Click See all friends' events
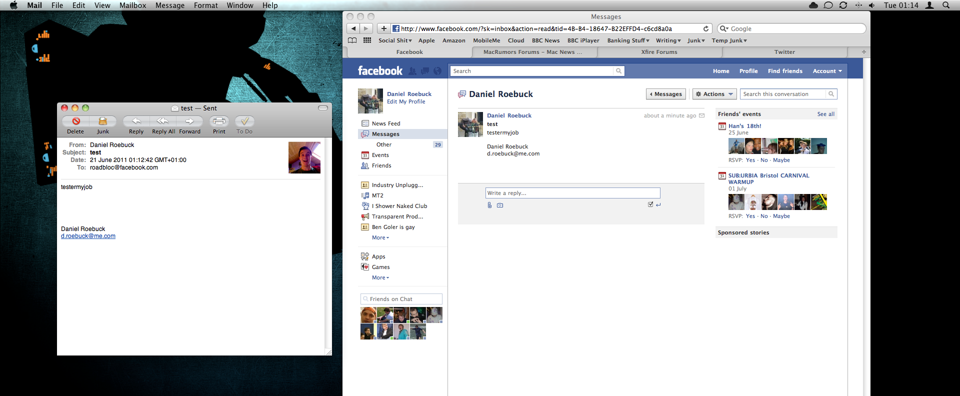This screenshot has height=396, width=960. (826, 114)
